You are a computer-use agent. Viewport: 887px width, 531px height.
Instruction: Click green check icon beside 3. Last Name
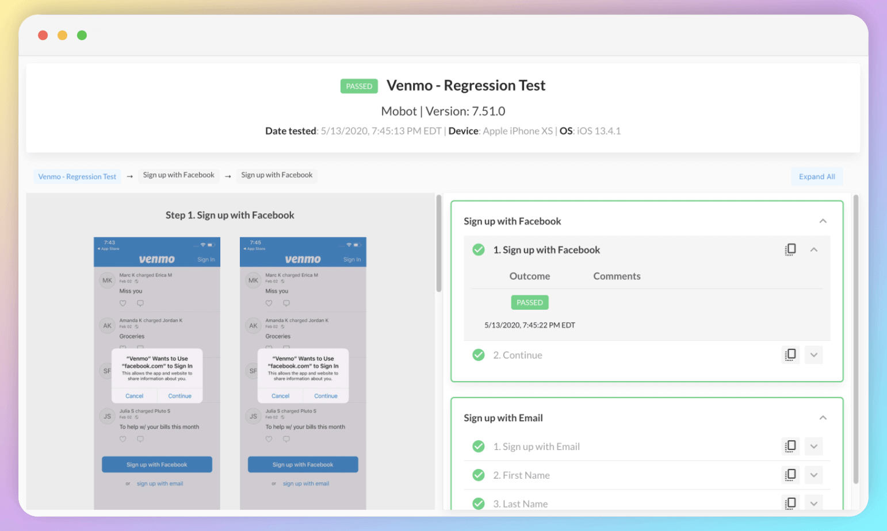(x=478, y=503)
